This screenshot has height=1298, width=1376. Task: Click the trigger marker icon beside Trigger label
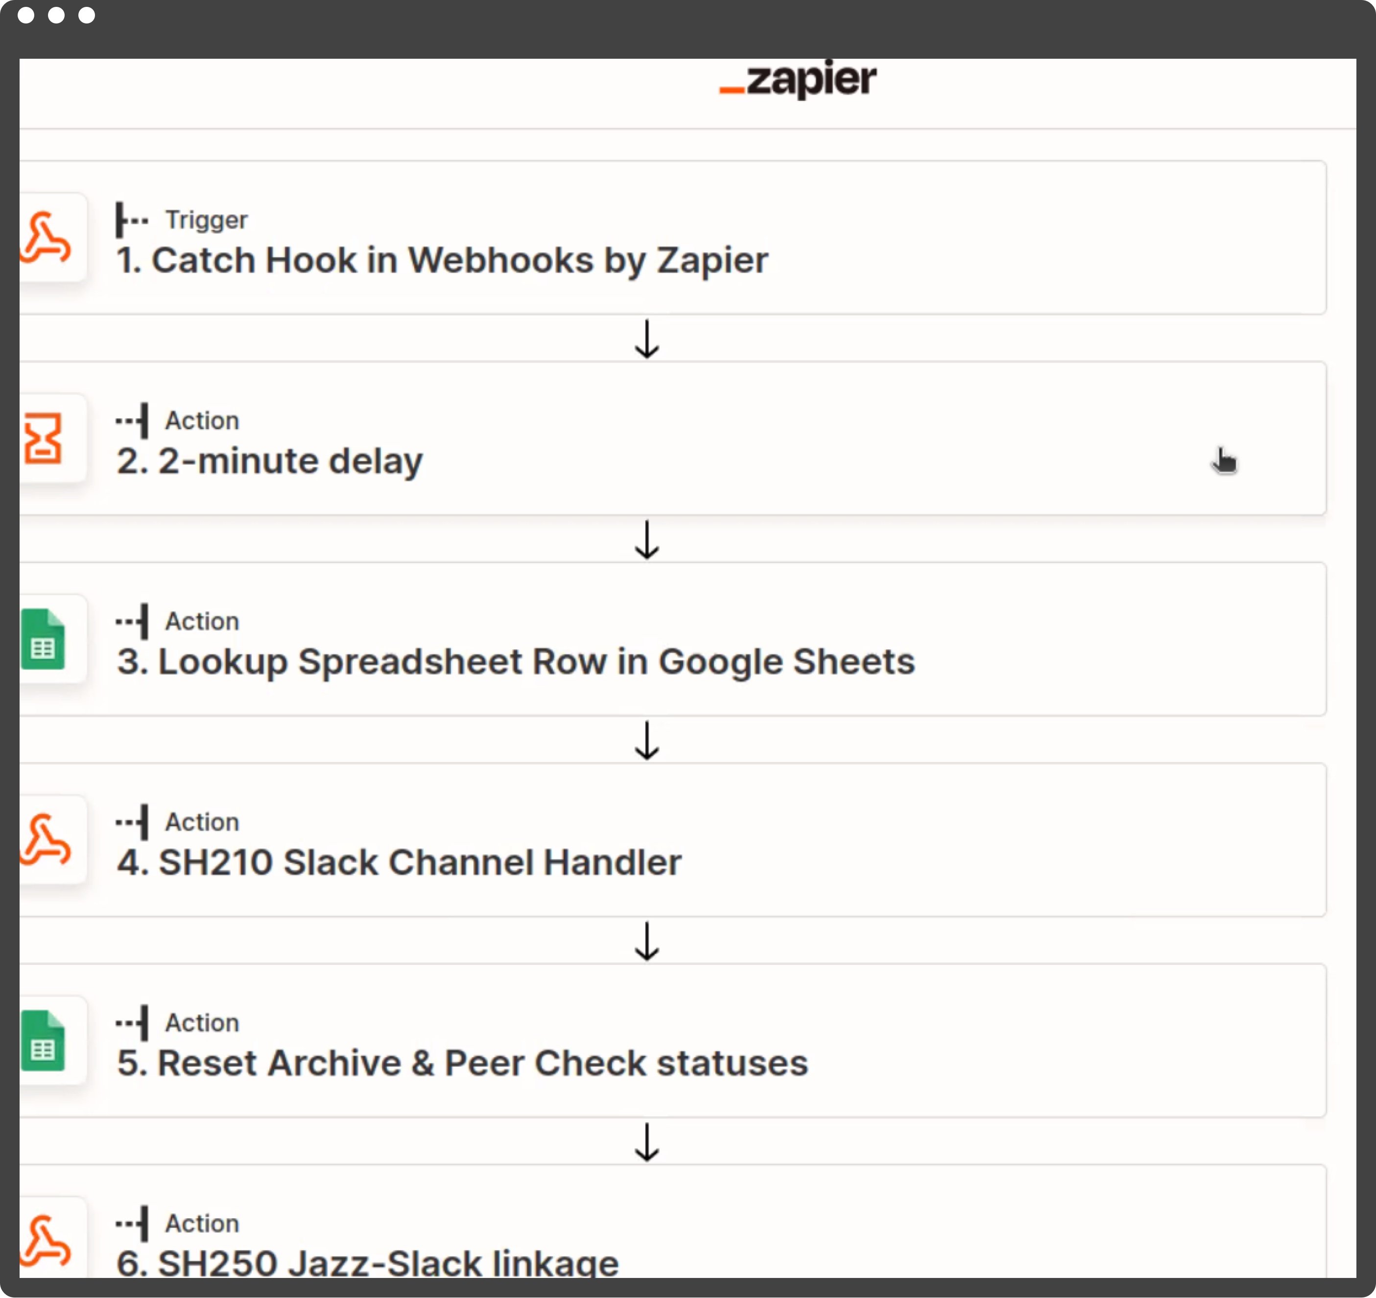point(131,220)
